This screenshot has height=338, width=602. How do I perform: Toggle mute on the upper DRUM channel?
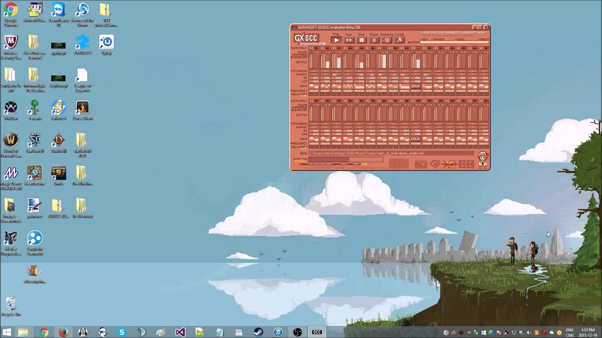[412, 48]
